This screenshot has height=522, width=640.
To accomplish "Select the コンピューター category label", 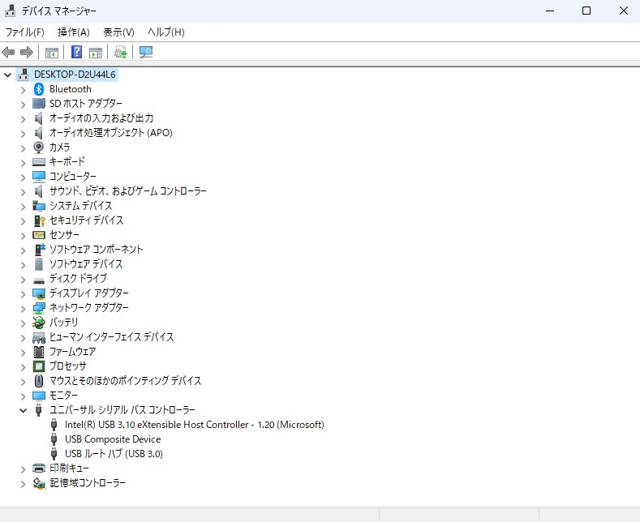I will click(x=73, y=176).
